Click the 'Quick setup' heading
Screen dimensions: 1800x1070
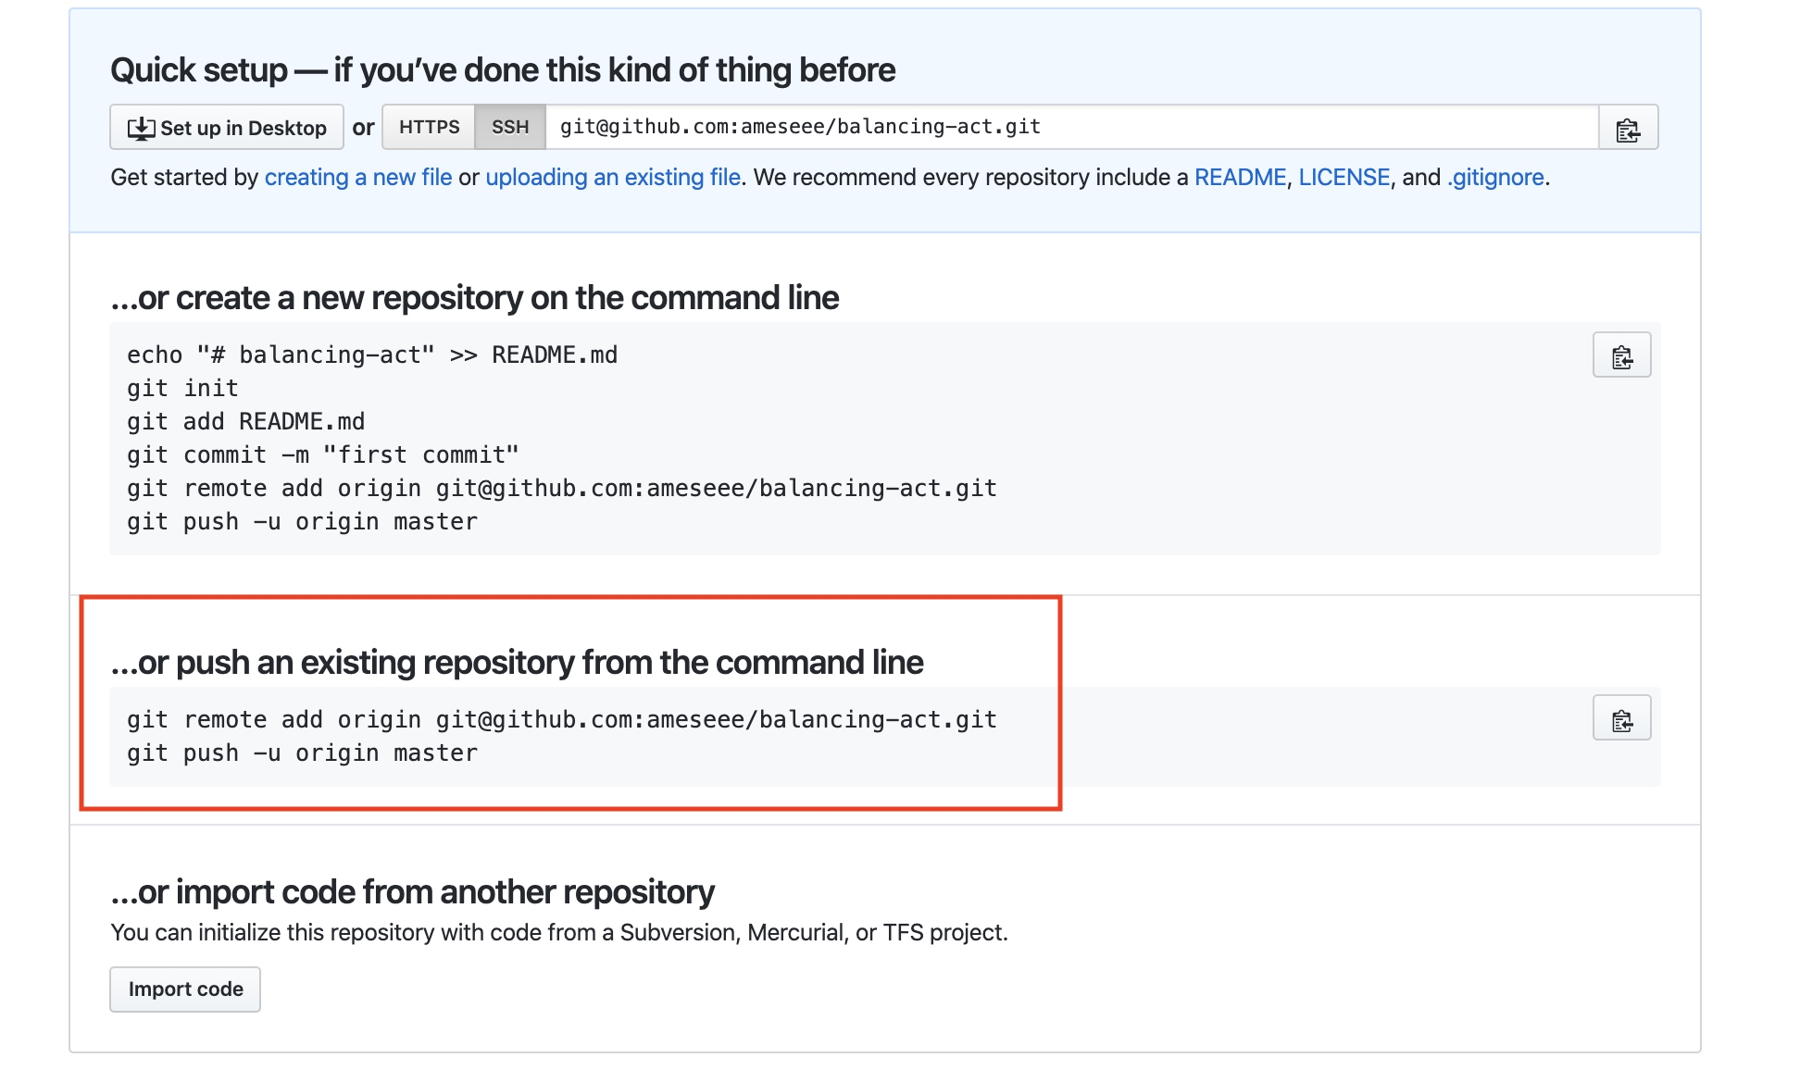[503, 70]
